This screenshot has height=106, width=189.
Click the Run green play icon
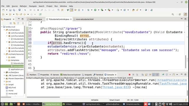(x=95, y=10)
